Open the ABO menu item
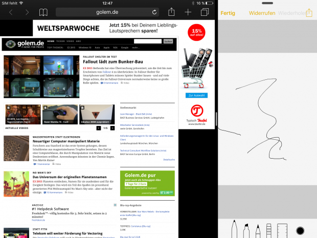The image size is (317, 238). (78, 41)
